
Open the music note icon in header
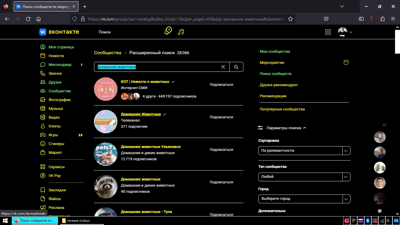tap(181, 32)
